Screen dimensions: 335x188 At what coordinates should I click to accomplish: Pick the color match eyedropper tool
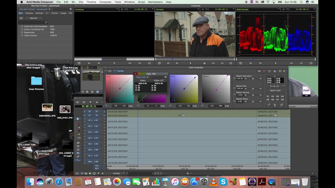point(268,105)
